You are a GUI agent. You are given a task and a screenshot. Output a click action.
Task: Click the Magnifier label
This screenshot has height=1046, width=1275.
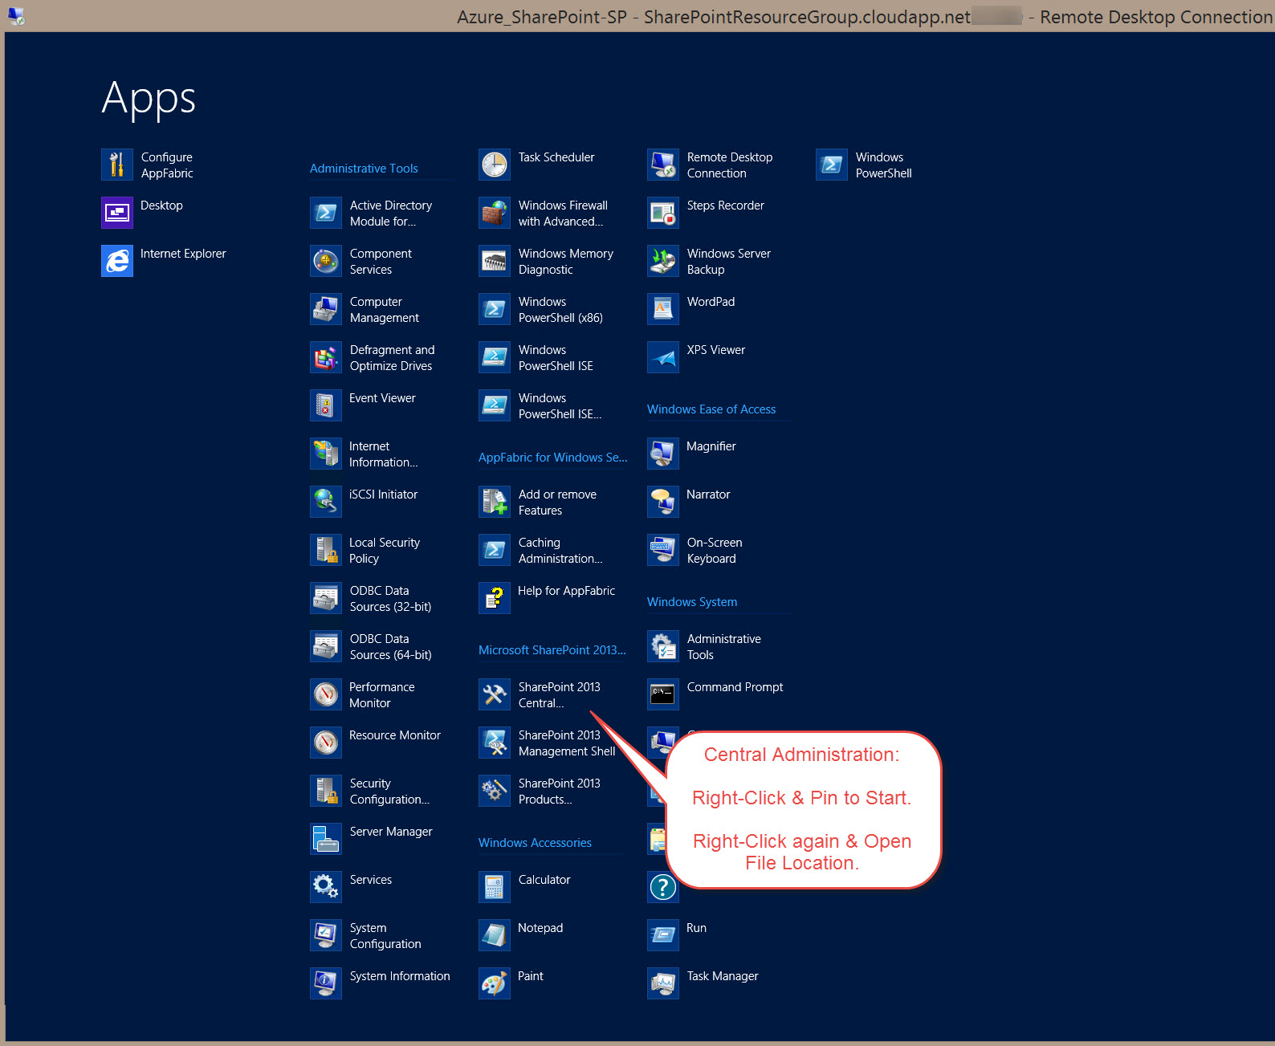click(x=711, y=446)
